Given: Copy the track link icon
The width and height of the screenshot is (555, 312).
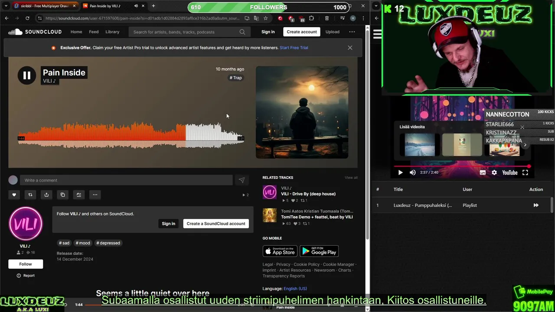Looking at the screenshot, I should [x=62, y=195].
